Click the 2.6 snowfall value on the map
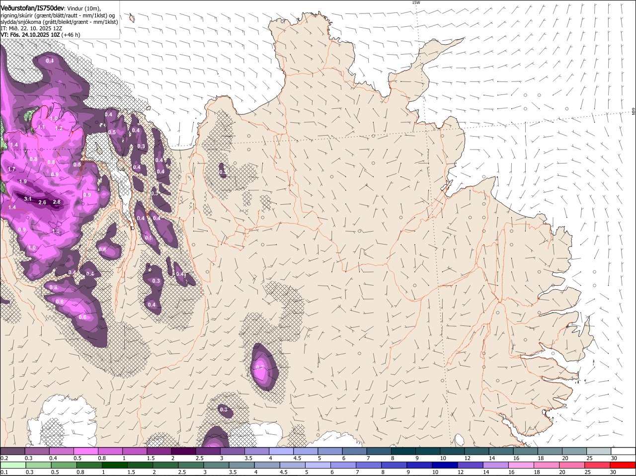 (42, 202)
